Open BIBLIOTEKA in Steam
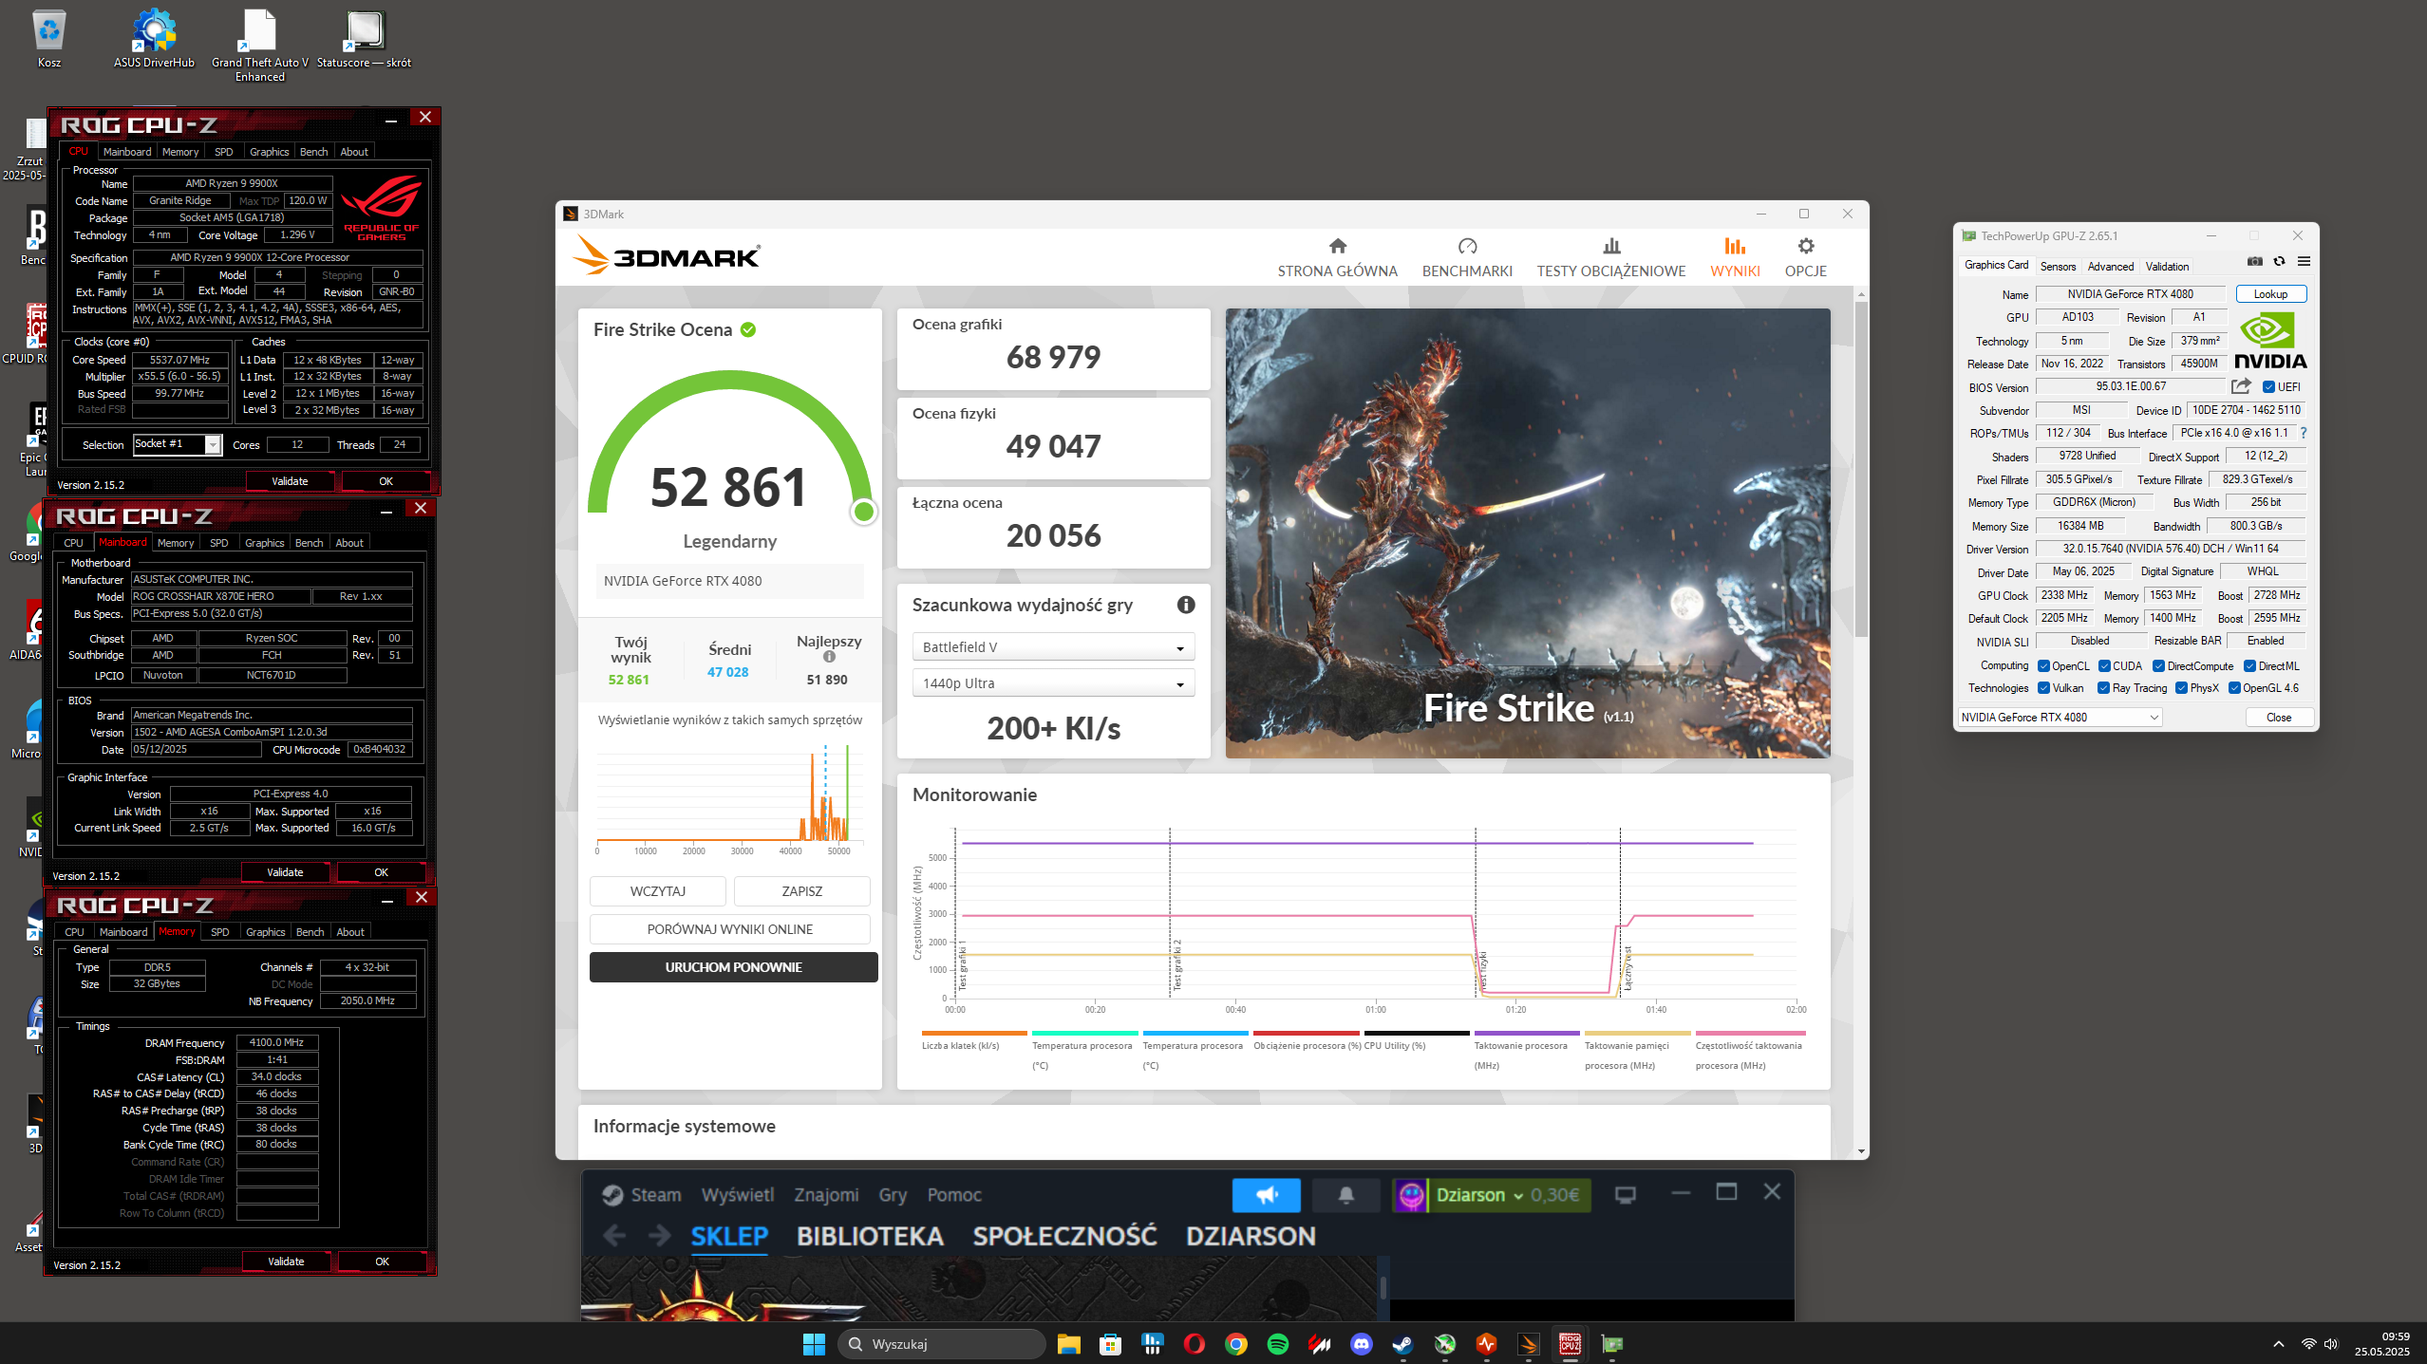 (x=870, y=1236)
